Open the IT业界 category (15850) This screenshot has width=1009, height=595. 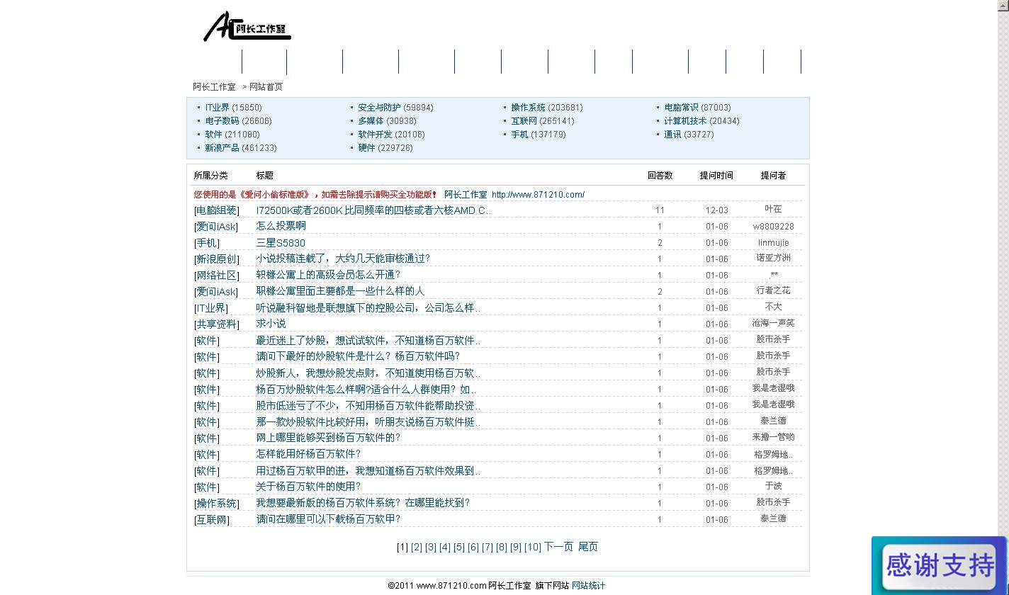(217, 108)
